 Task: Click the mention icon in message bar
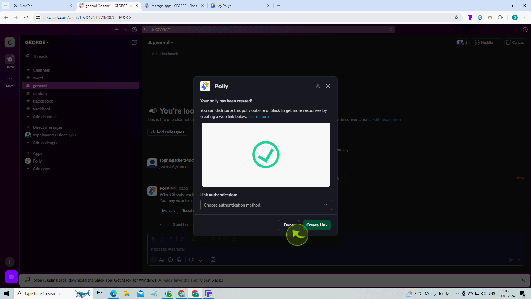pos(179,260)
